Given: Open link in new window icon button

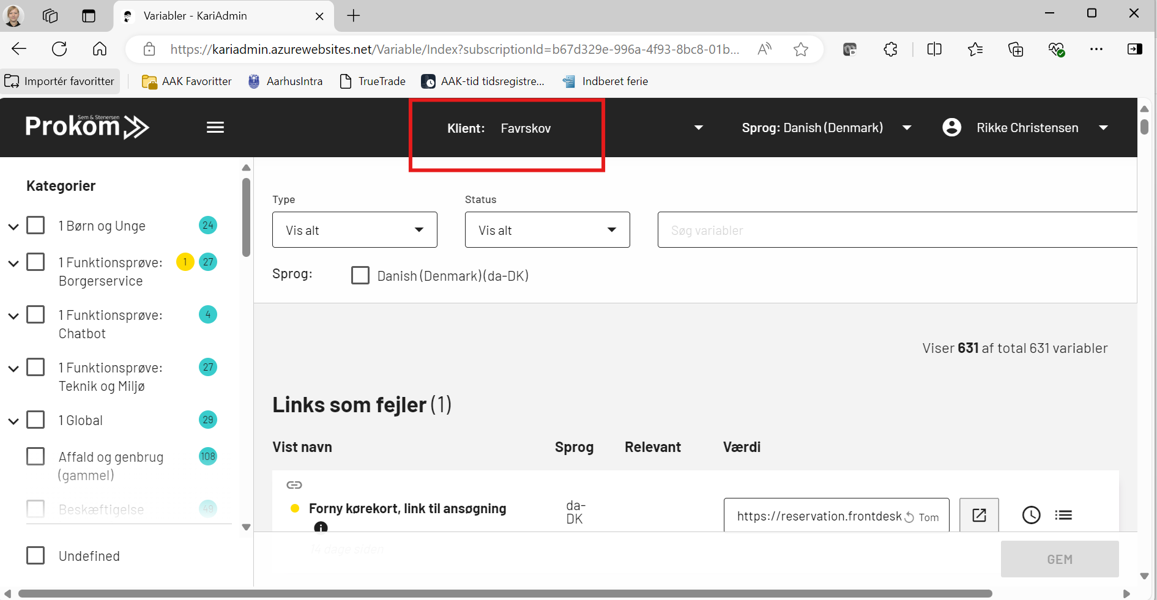Looking at the screenshot, I should coord(979,515).
